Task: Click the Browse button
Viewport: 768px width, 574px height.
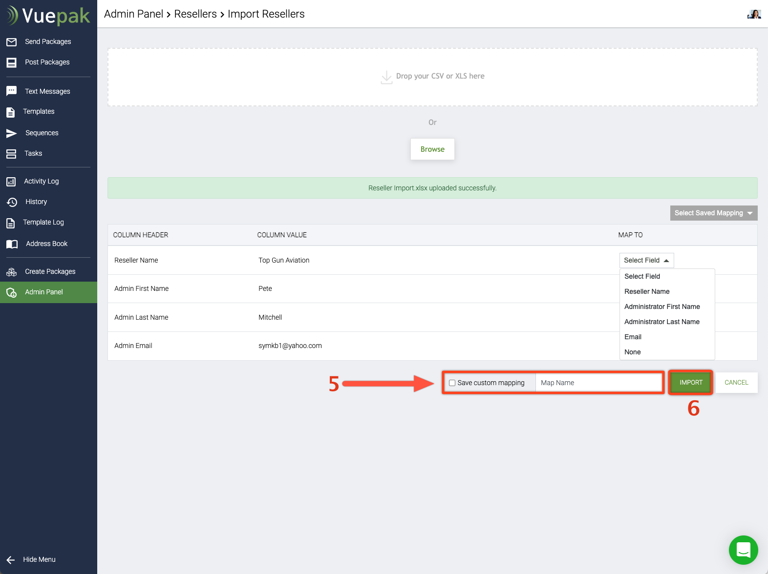Action: [432, 149]
